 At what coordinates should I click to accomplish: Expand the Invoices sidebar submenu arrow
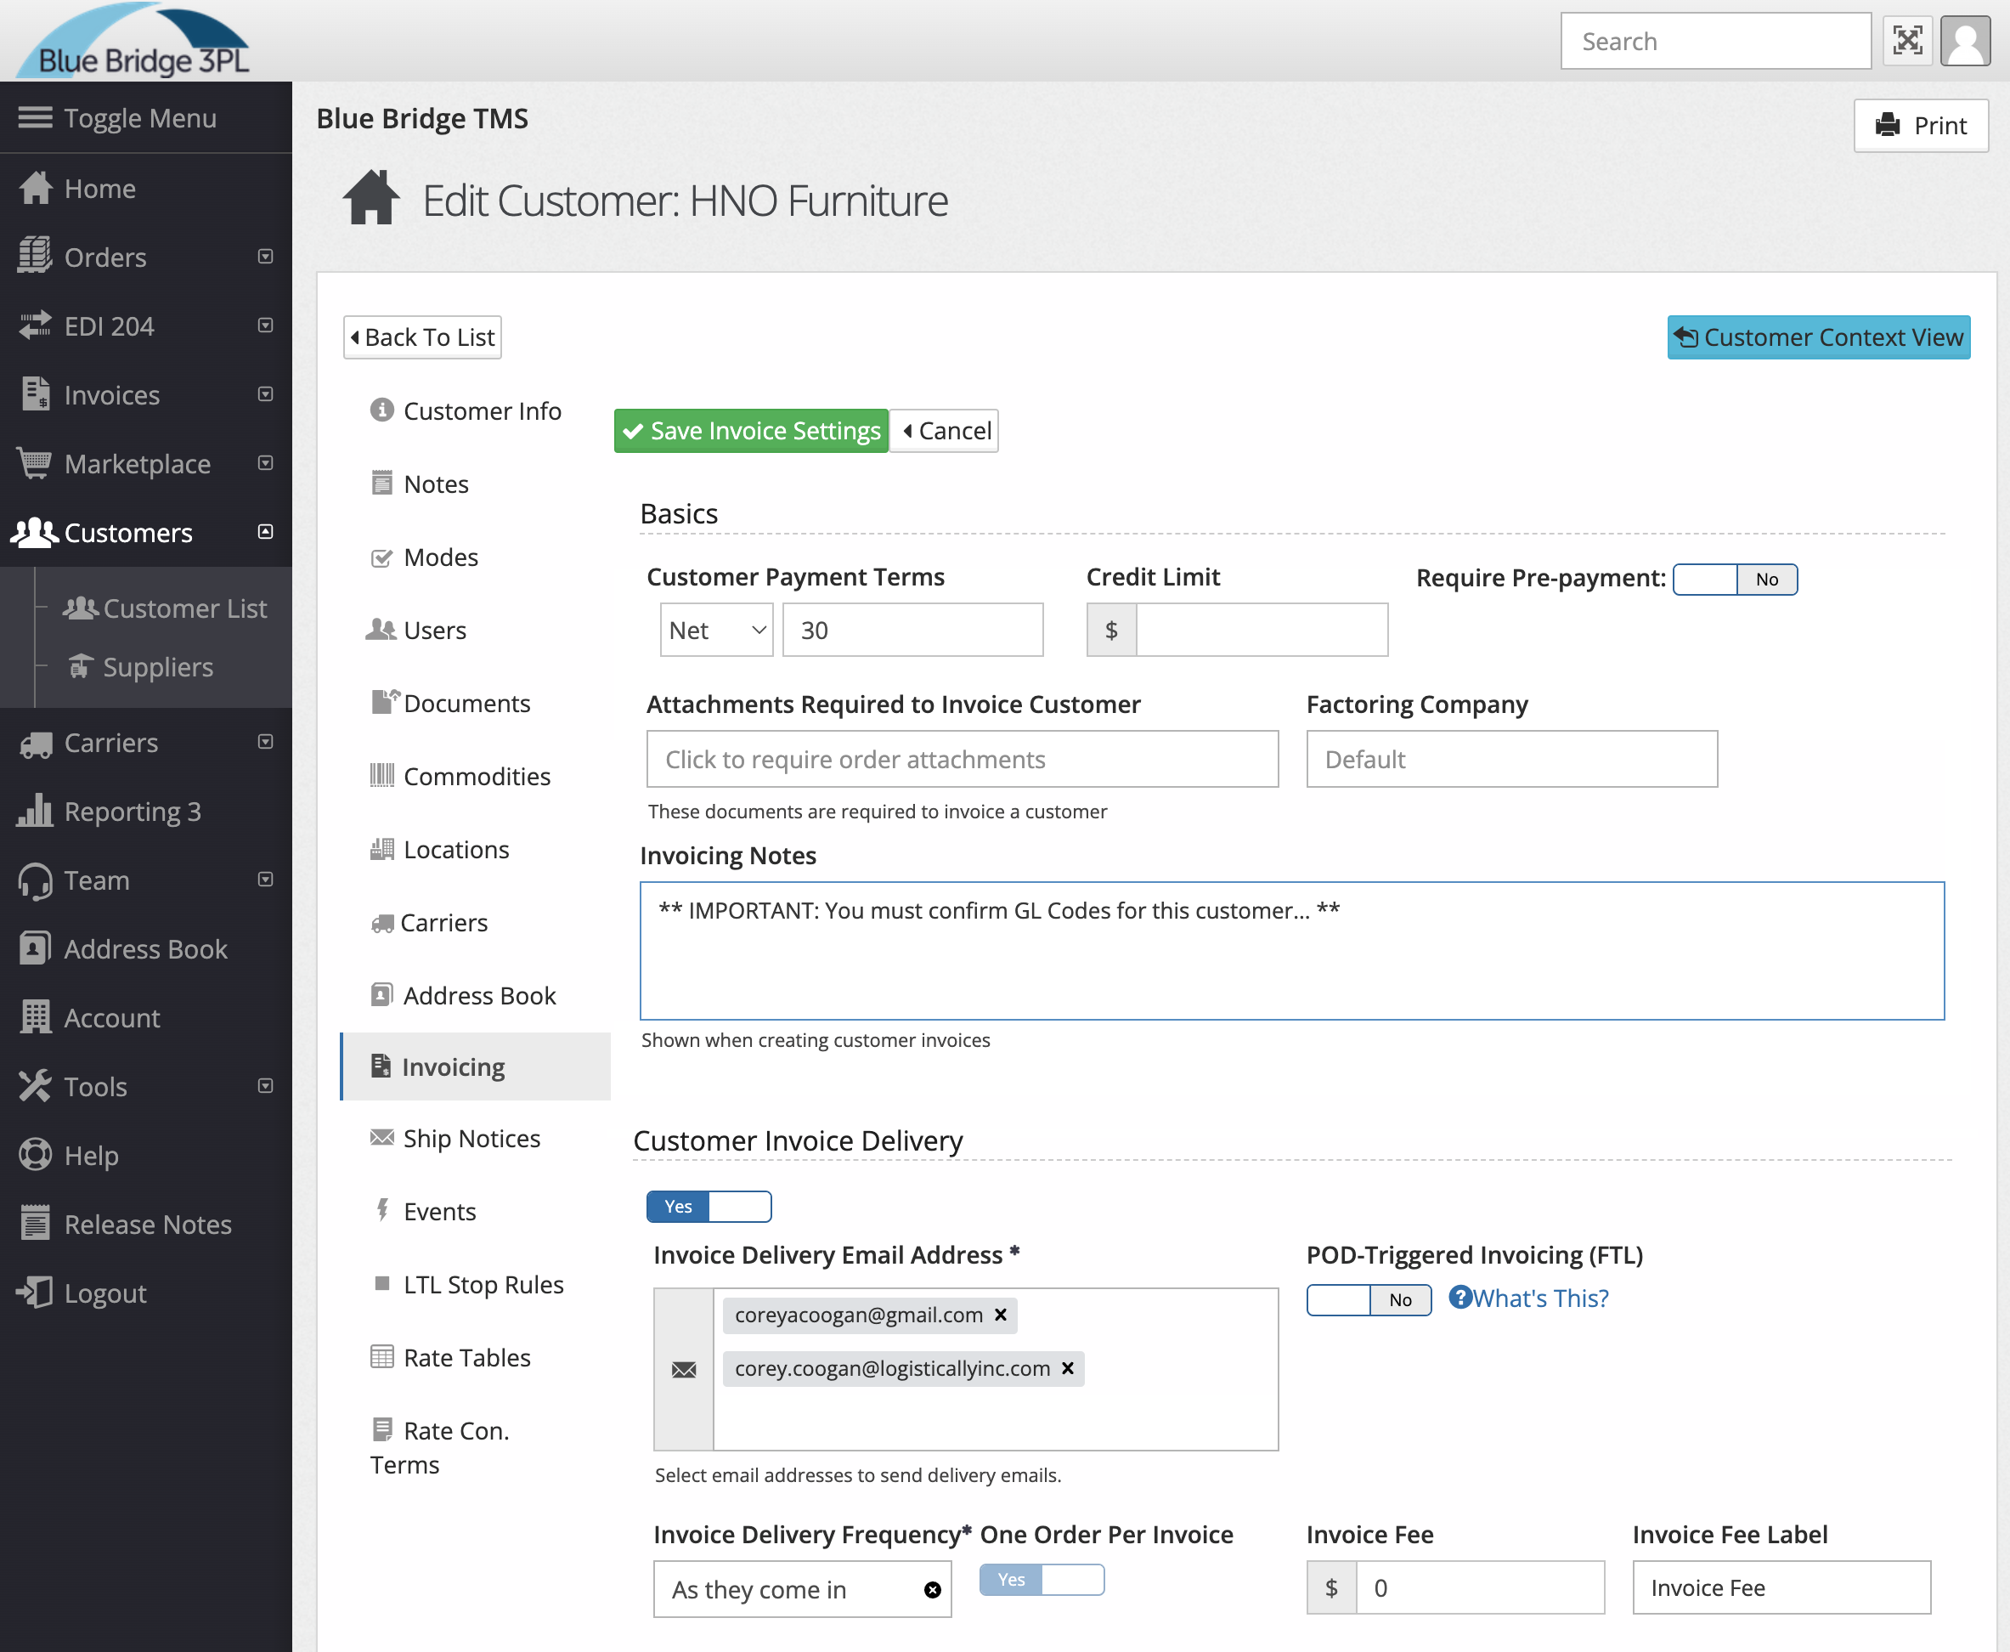265,394
